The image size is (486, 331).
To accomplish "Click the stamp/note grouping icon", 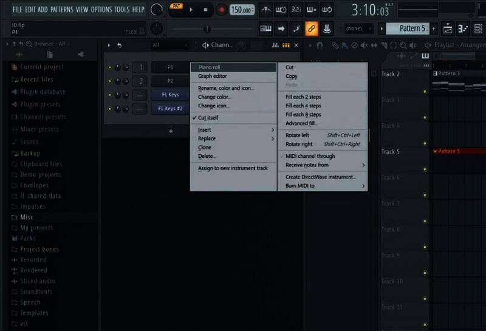I will pyautogui.click(x=327, y=29).
